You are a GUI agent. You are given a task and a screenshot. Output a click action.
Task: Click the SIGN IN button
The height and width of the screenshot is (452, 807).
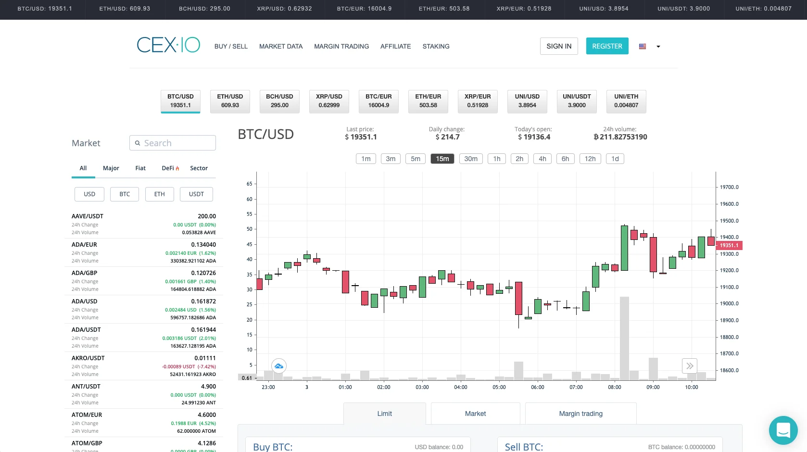(x=558, y=46)
